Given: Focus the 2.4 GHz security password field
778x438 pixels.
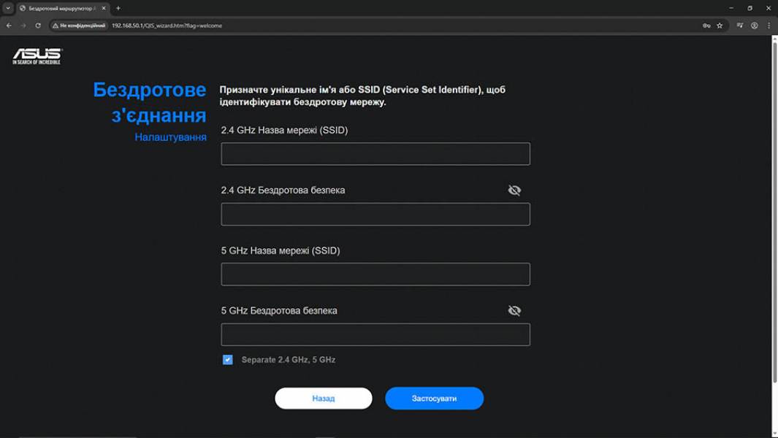Looking at the screenshot, I should (x=375, y=215).
